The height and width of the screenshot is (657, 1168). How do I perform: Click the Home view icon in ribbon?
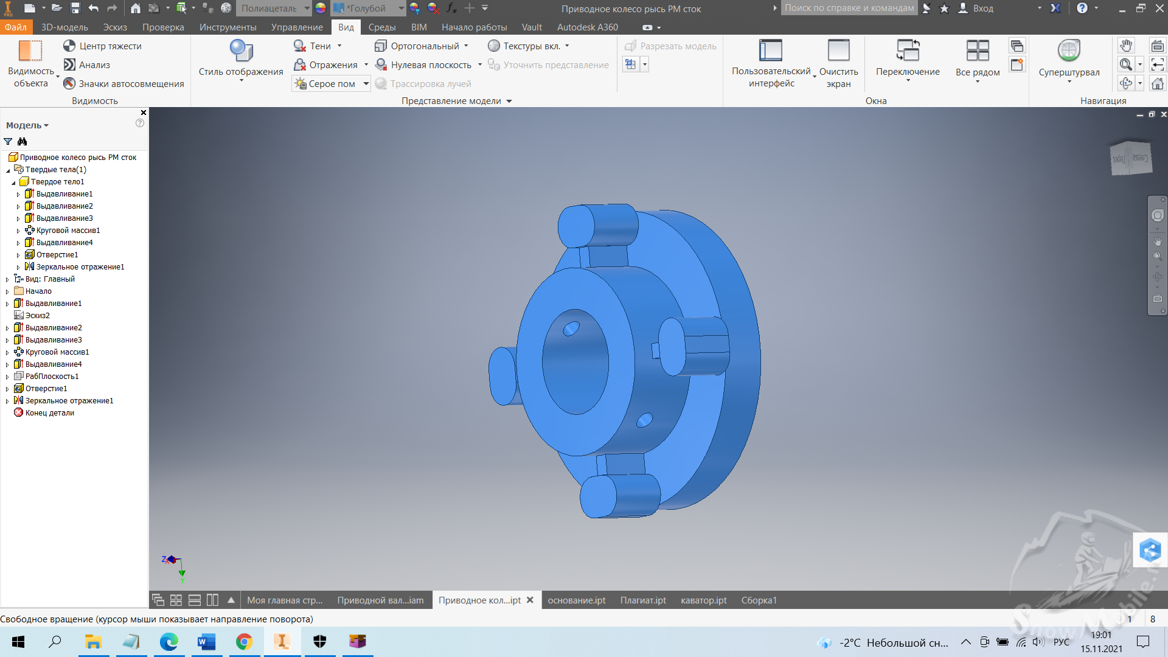click(1158, 83)
